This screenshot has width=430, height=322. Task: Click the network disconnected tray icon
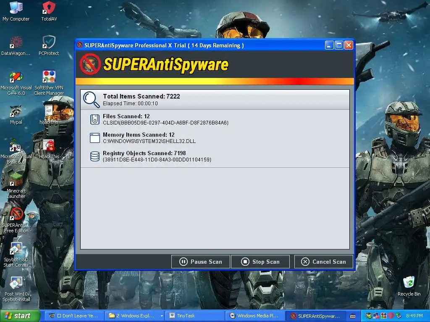(x=376, y=316)
